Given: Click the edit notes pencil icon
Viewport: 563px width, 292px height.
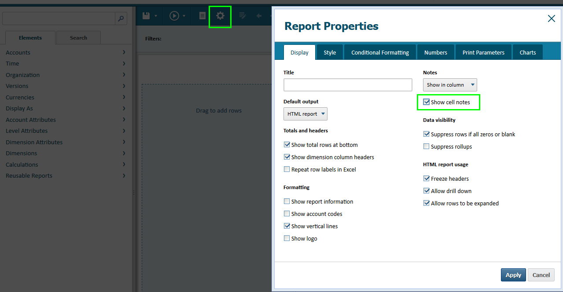Looking at the screenshot, I should coord(242,16).
